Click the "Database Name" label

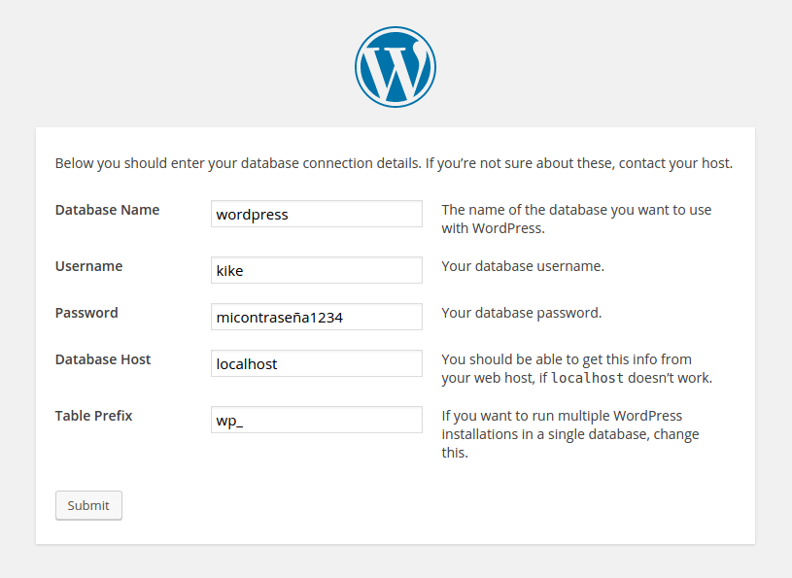point(107,210)
